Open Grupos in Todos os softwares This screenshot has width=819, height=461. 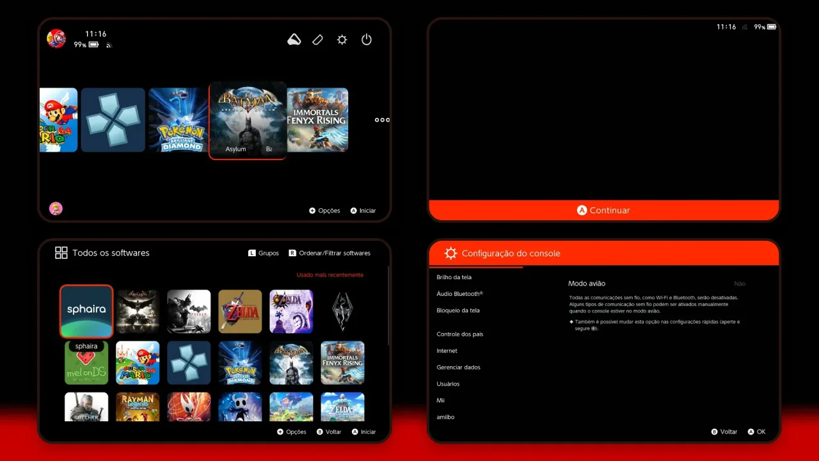[x=264, y=253]
